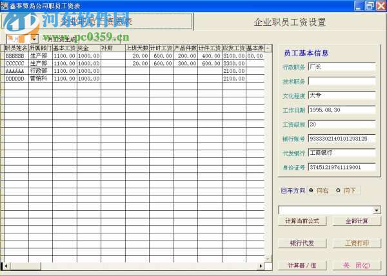Click the 应发工资 2100.00 cell for DDDDDD
This screenshot has width=387, height=276.
coord(234,79)
